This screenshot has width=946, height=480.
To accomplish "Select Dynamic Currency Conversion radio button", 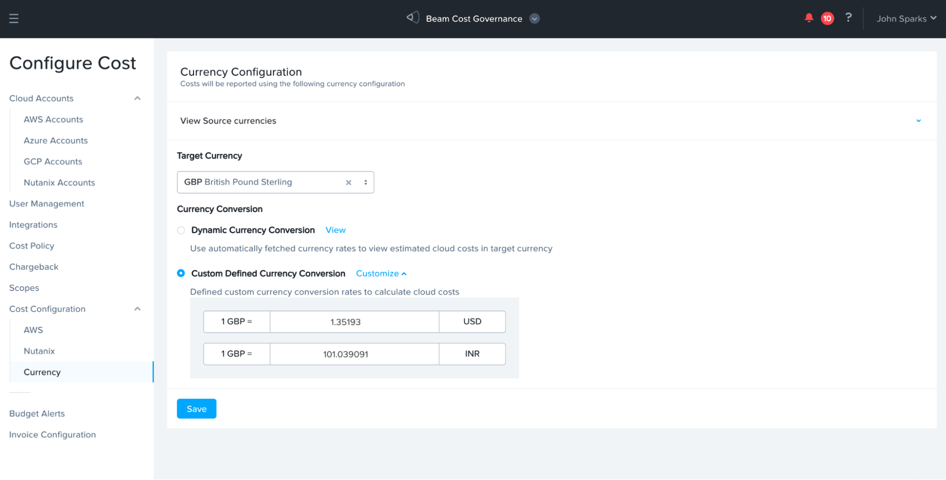I will click(x=181, y=231).
